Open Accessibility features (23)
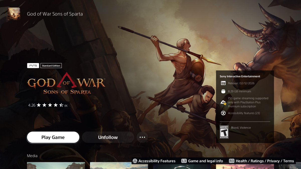 (244, 113)
